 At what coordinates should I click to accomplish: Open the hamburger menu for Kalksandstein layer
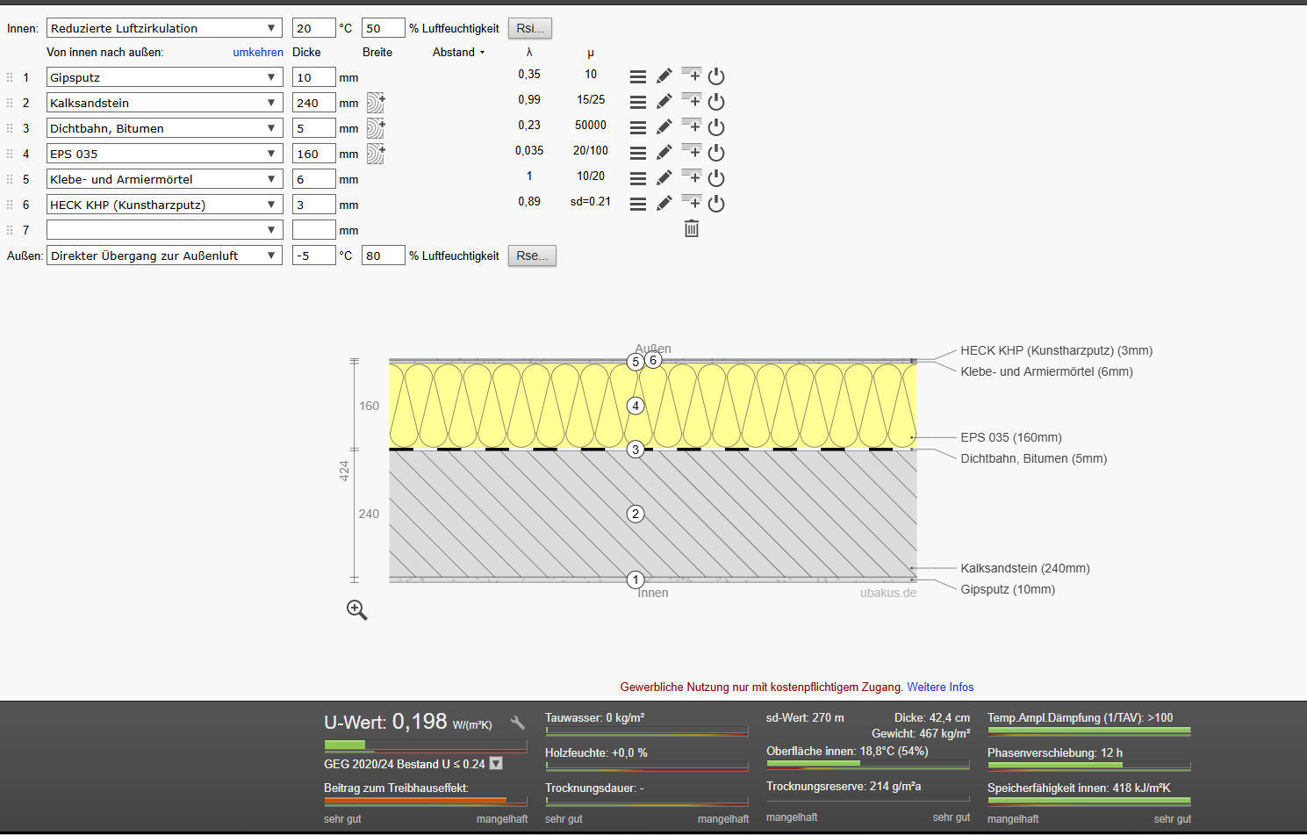(x=638, y=102)
